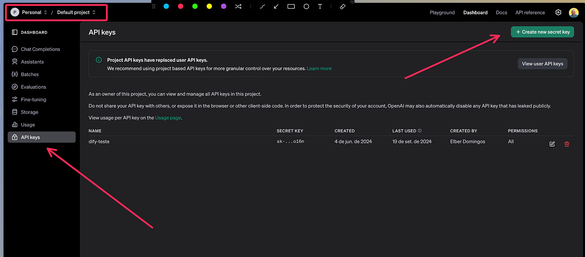The image size is (585, 257).
Task: Click the Last Used info icon
Action: [x=420, y=131]
